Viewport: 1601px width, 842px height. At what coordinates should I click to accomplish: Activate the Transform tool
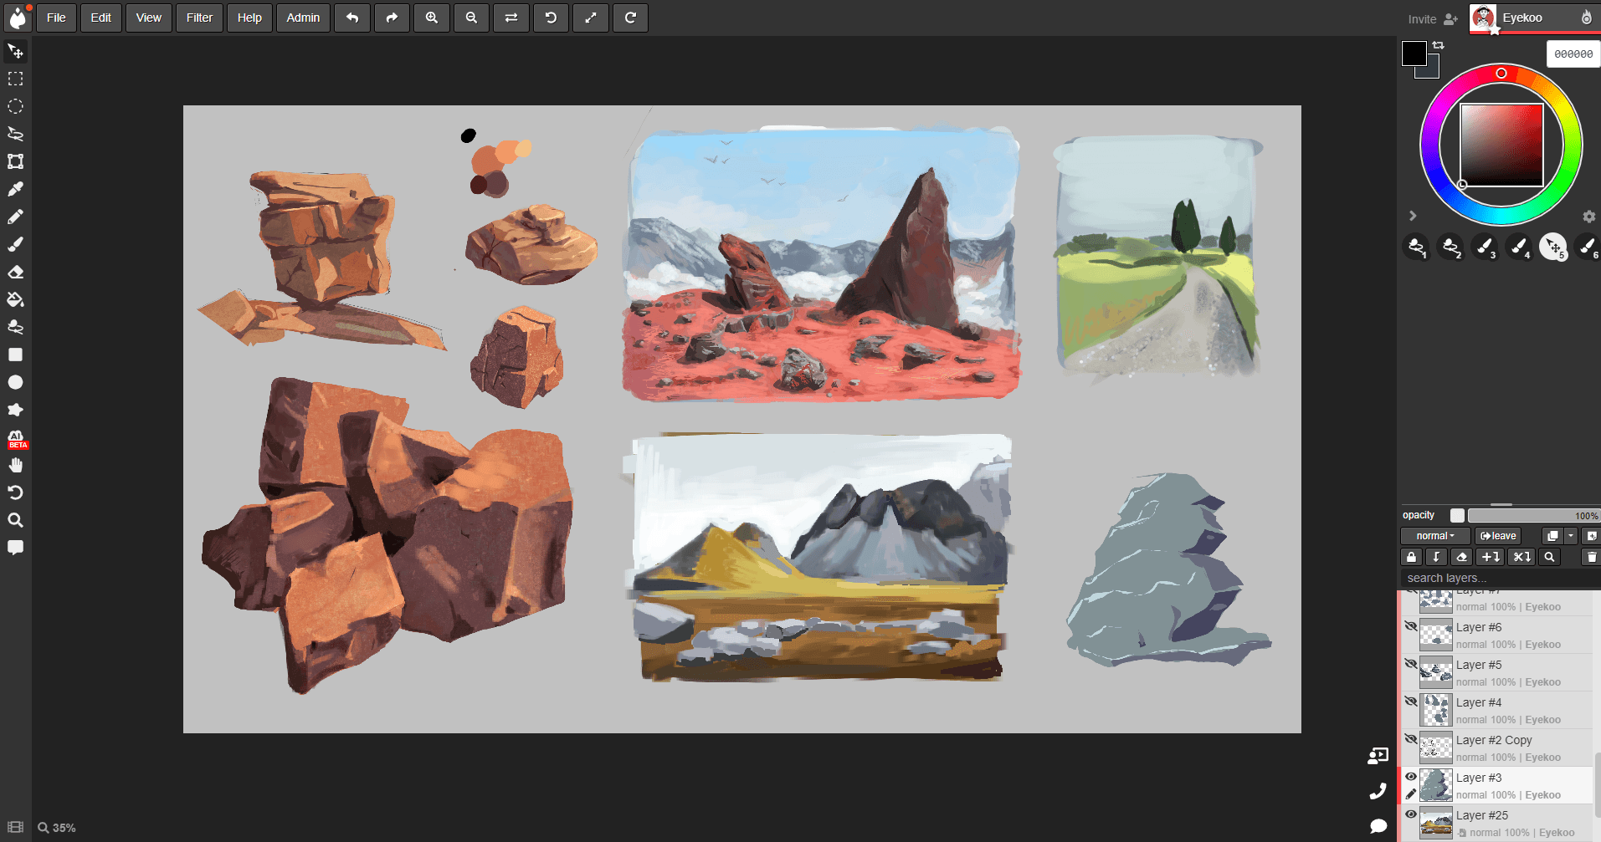point(15,161)
